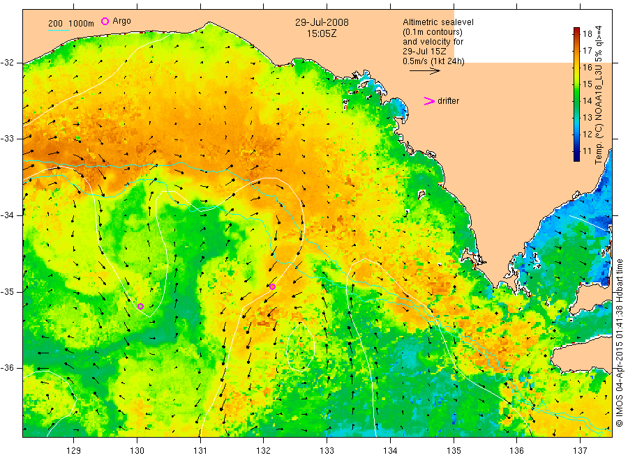Click the color bar tick label 16
The image size is (628, 460).
coord(587,67)
